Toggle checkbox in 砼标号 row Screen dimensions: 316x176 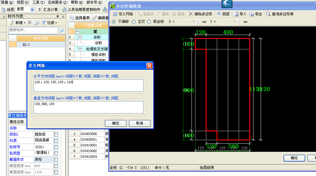point(56,147)
